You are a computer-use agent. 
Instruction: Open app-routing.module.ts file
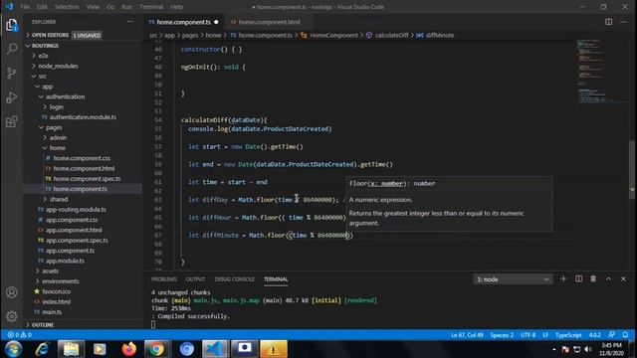(x=76, y=210)
